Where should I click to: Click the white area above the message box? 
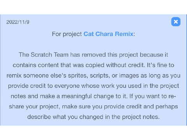point(93,7)
